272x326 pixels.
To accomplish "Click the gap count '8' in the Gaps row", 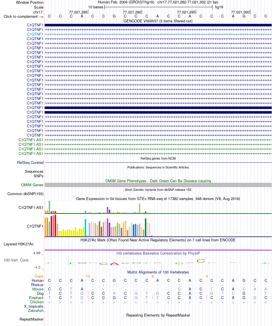I will (x=153, y=276).
